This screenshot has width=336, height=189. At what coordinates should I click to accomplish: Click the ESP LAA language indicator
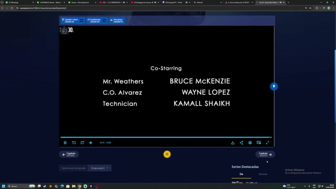pos(314,186)
